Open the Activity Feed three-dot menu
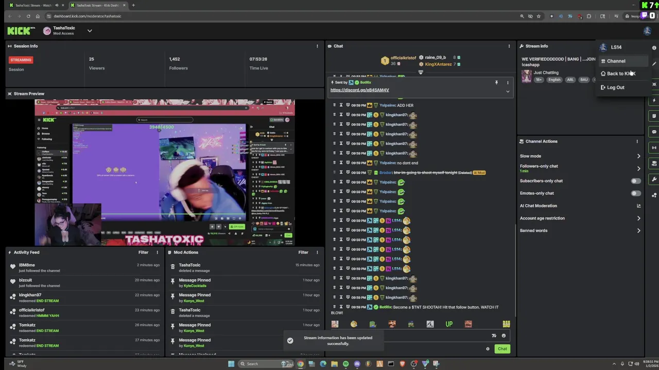 point(158,252)
